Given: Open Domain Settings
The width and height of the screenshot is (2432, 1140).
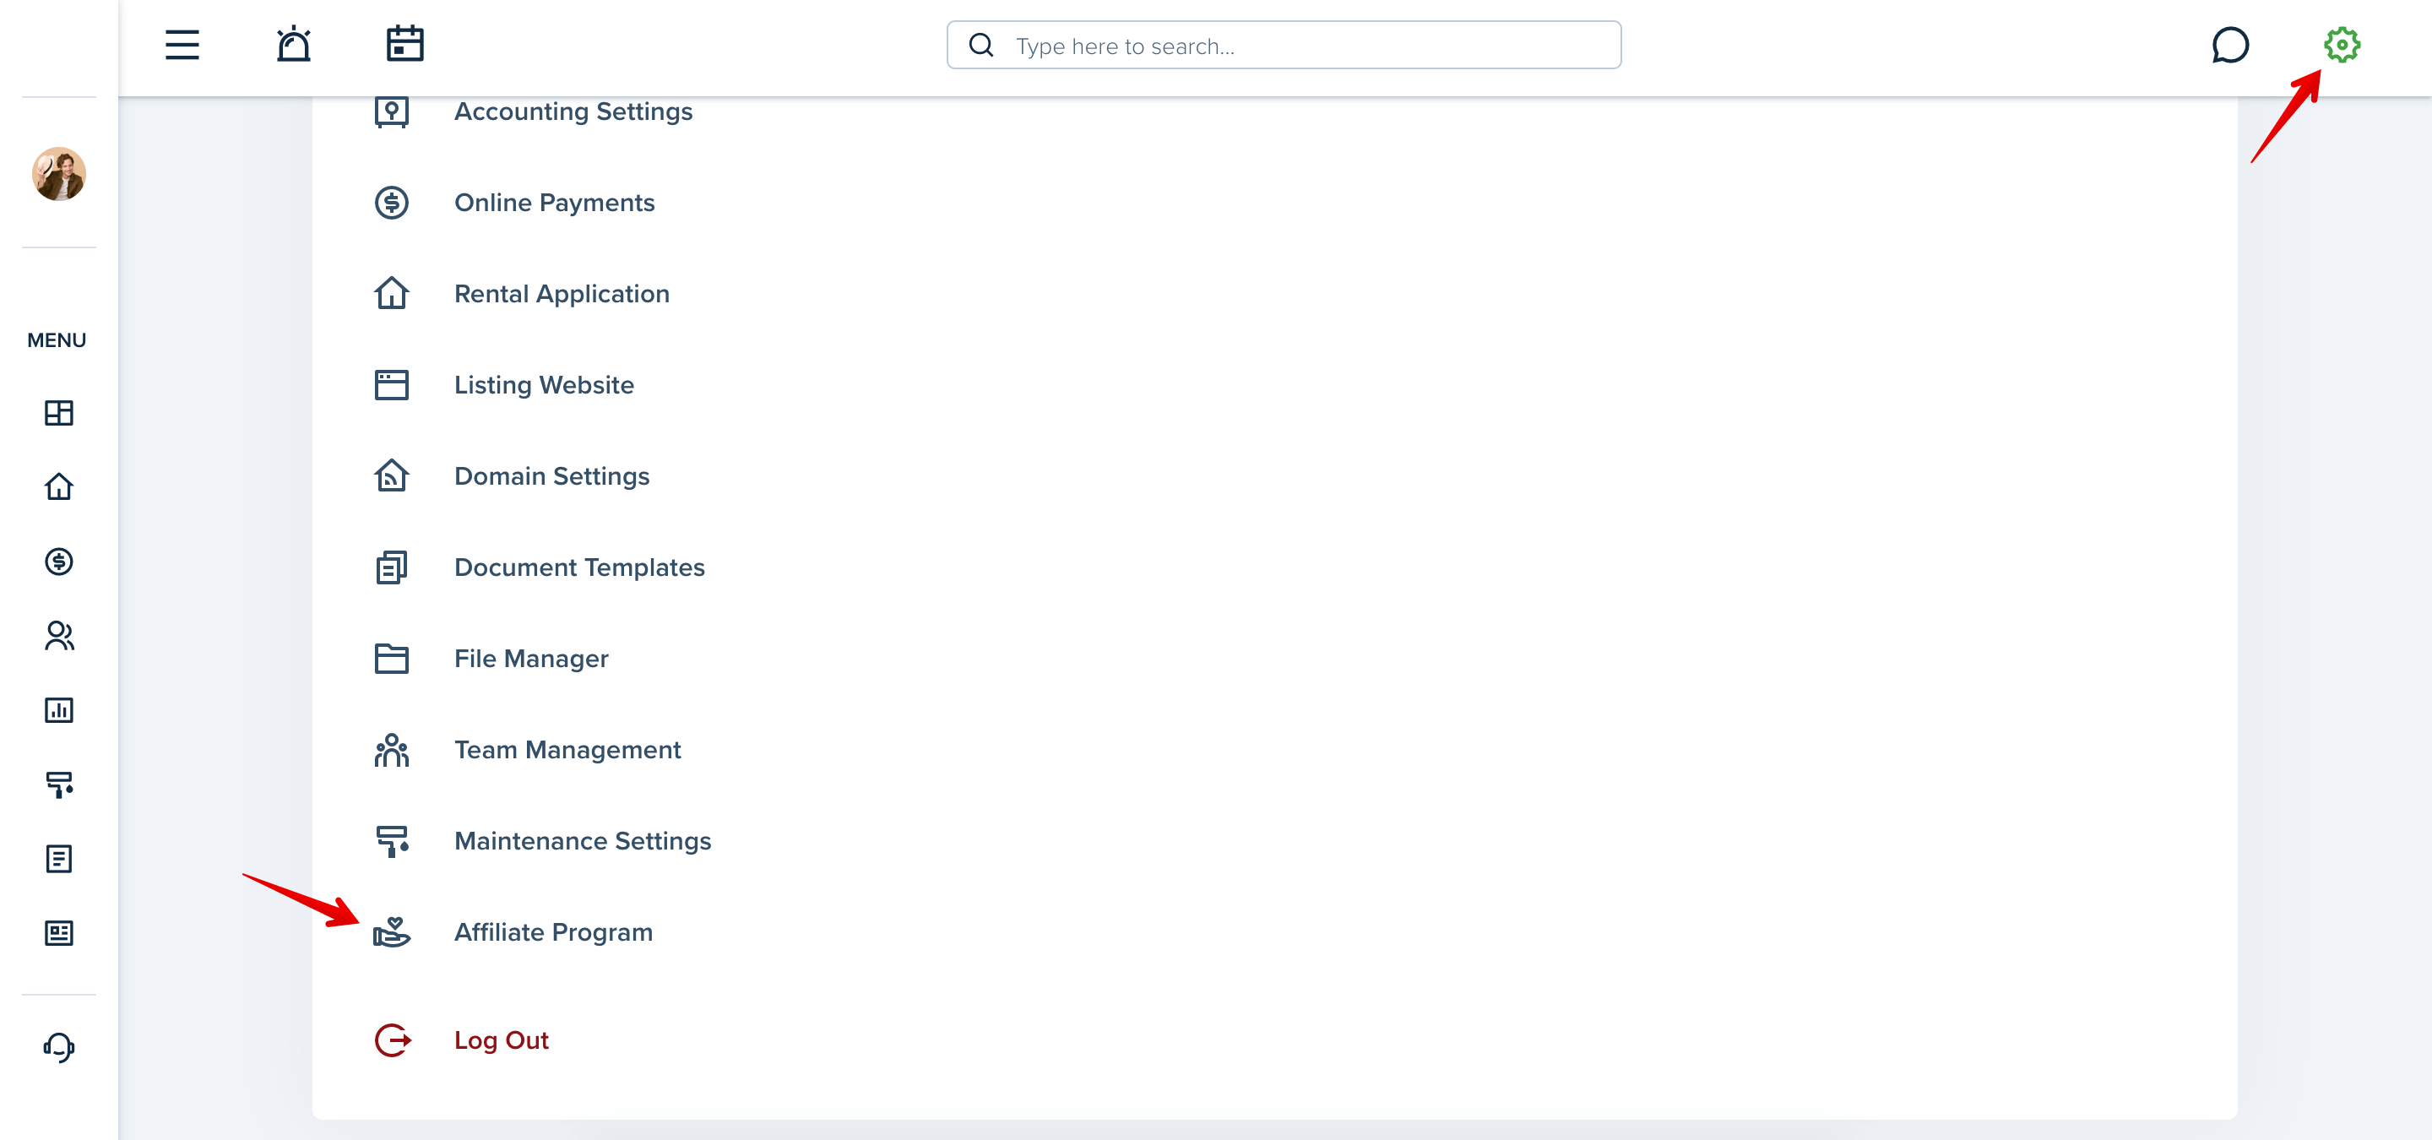Looking at the screenshot, I should [x=551, y=475].
